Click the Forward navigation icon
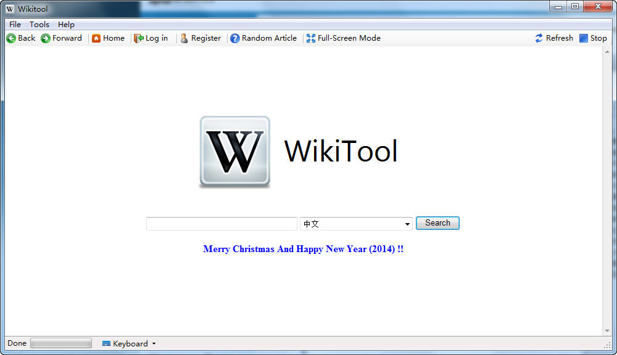This screenshot has height=355, width=617. point(44,38)
